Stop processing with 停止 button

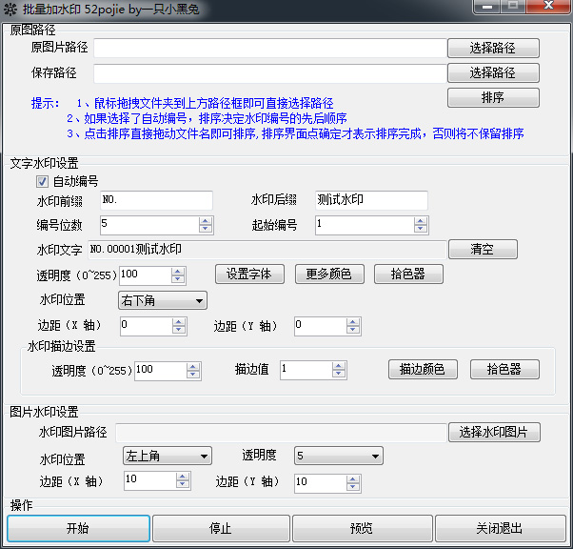pyautogui.click(x=221, y=528)
